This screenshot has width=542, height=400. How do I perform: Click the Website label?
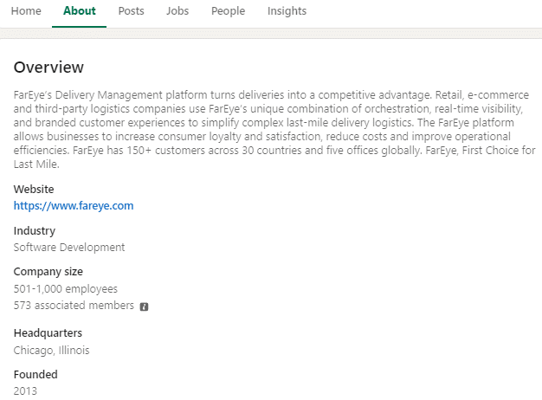click(x=34, y=189)
